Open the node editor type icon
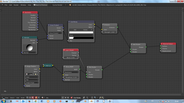 click(2, 97)
